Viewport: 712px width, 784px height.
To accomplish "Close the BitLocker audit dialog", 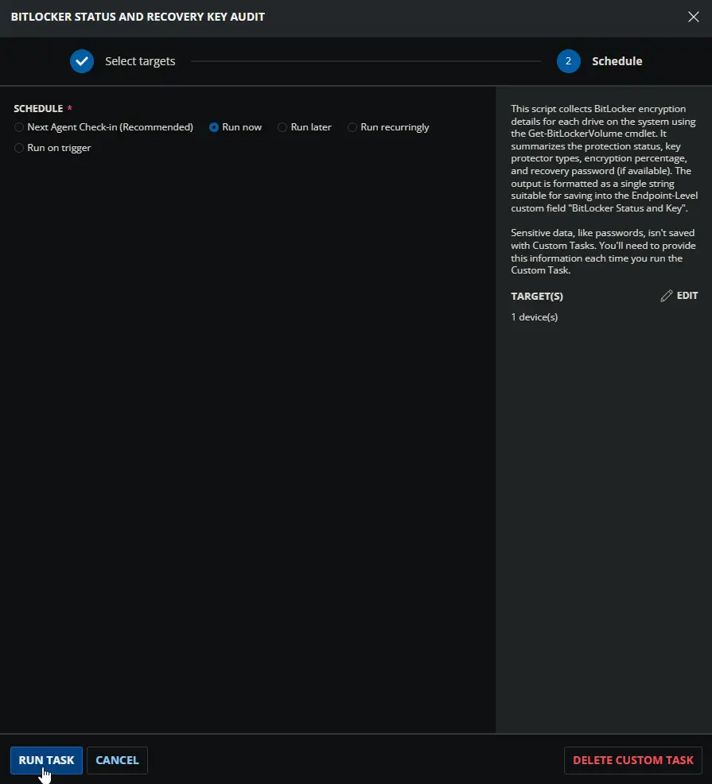I will pos(693,17).
